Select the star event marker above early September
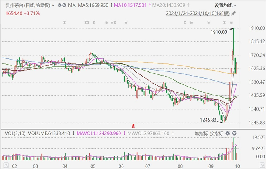 point(209,22)
